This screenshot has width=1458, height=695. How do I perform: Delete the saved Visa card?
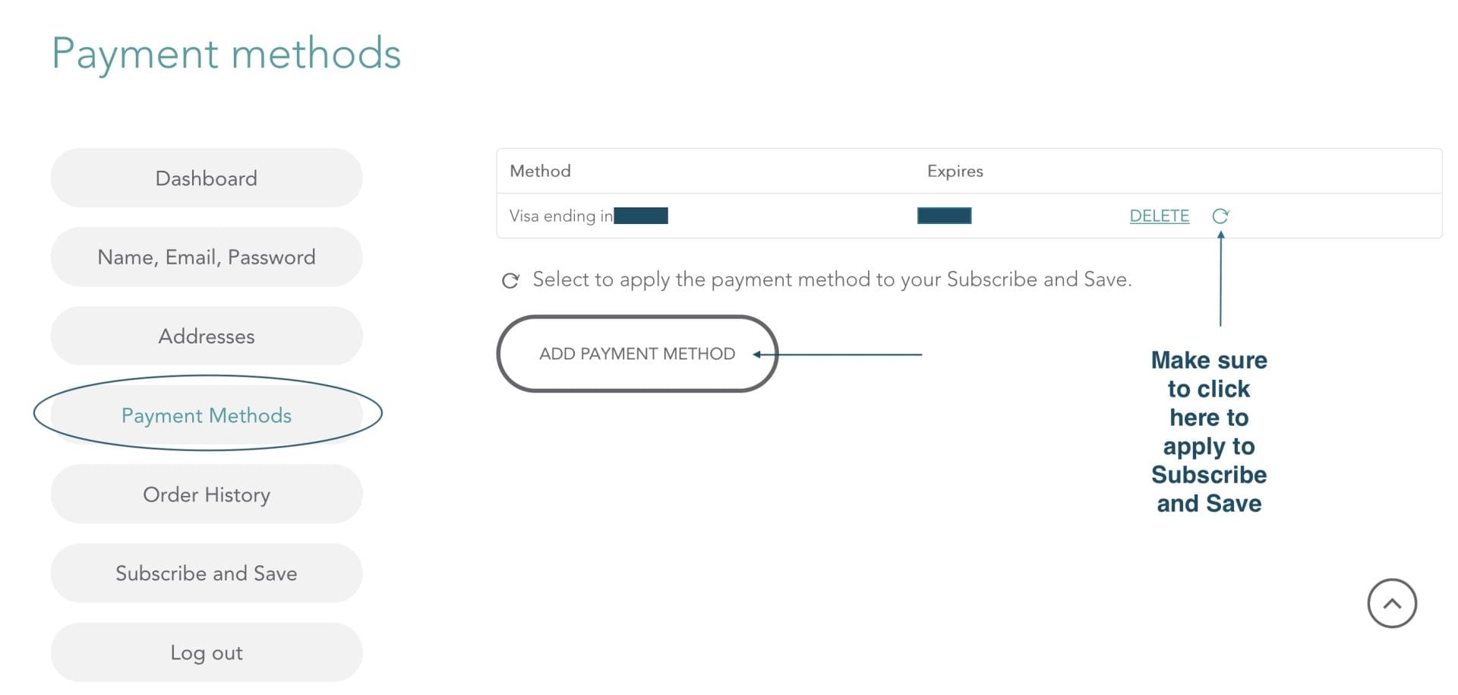(x=1159, y=216)
